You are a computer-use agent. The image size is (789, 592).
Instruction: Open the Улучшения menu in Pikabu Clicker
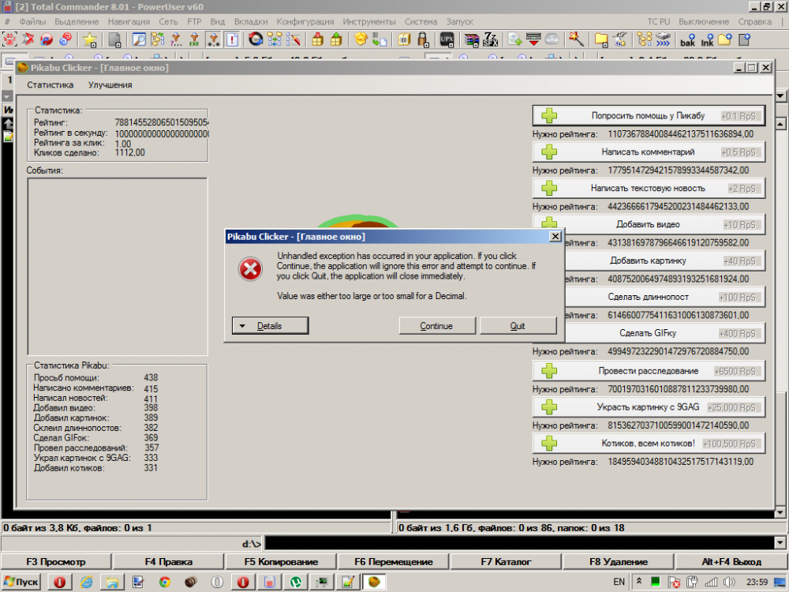110,84
